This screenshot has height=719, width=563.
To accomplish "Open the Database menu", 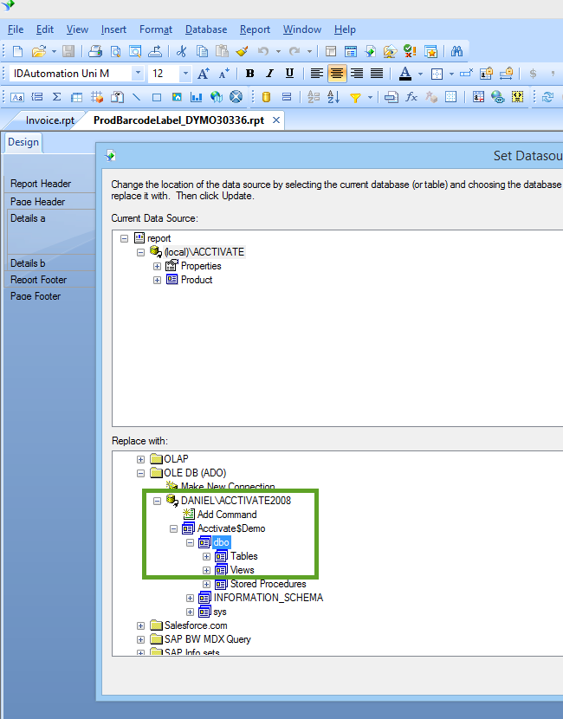I will [206, 29].
